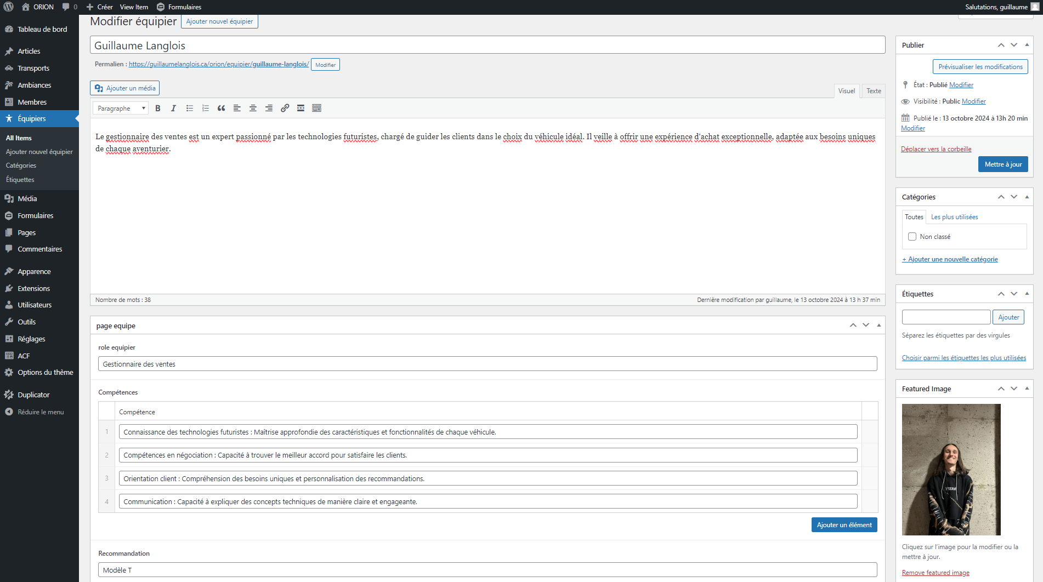Insert a bulleted list

[189, 108]
